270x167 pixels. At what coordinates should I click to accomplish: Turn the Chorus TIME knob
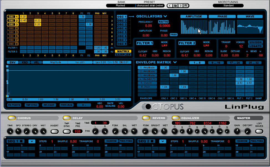tap(10, 131)
